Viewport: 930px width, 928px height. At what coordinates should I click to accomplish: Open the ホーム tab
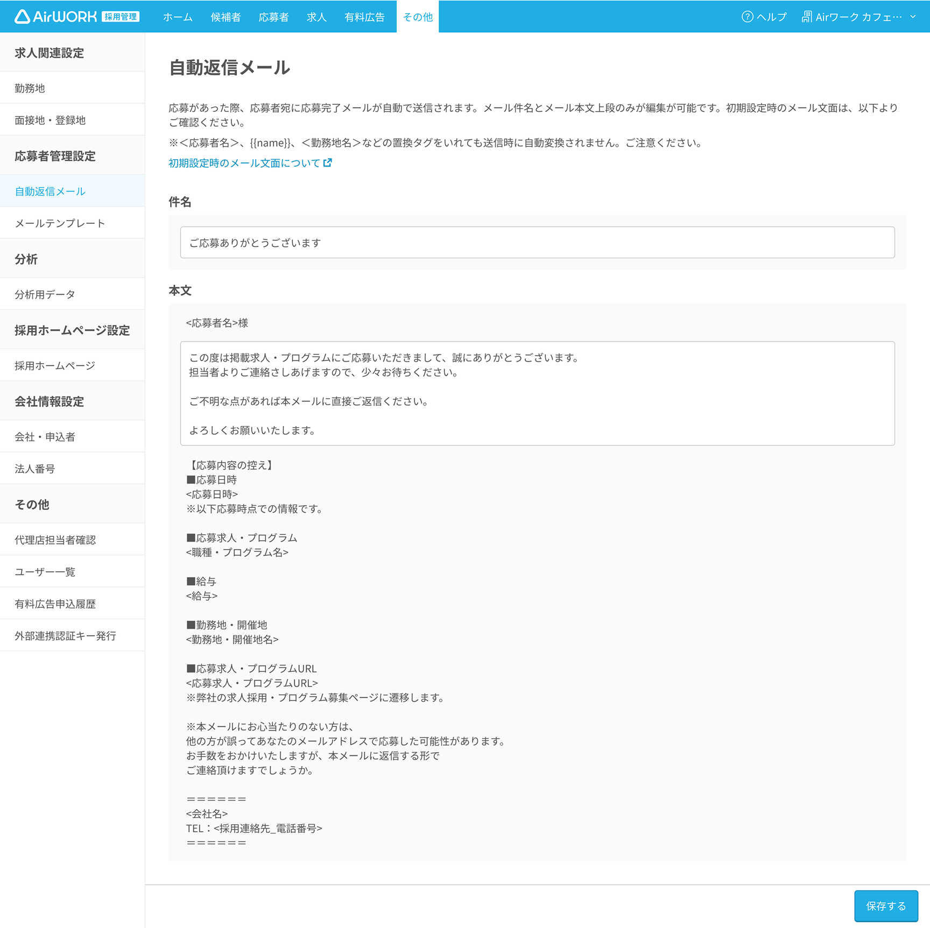click(x=178, y=17)
